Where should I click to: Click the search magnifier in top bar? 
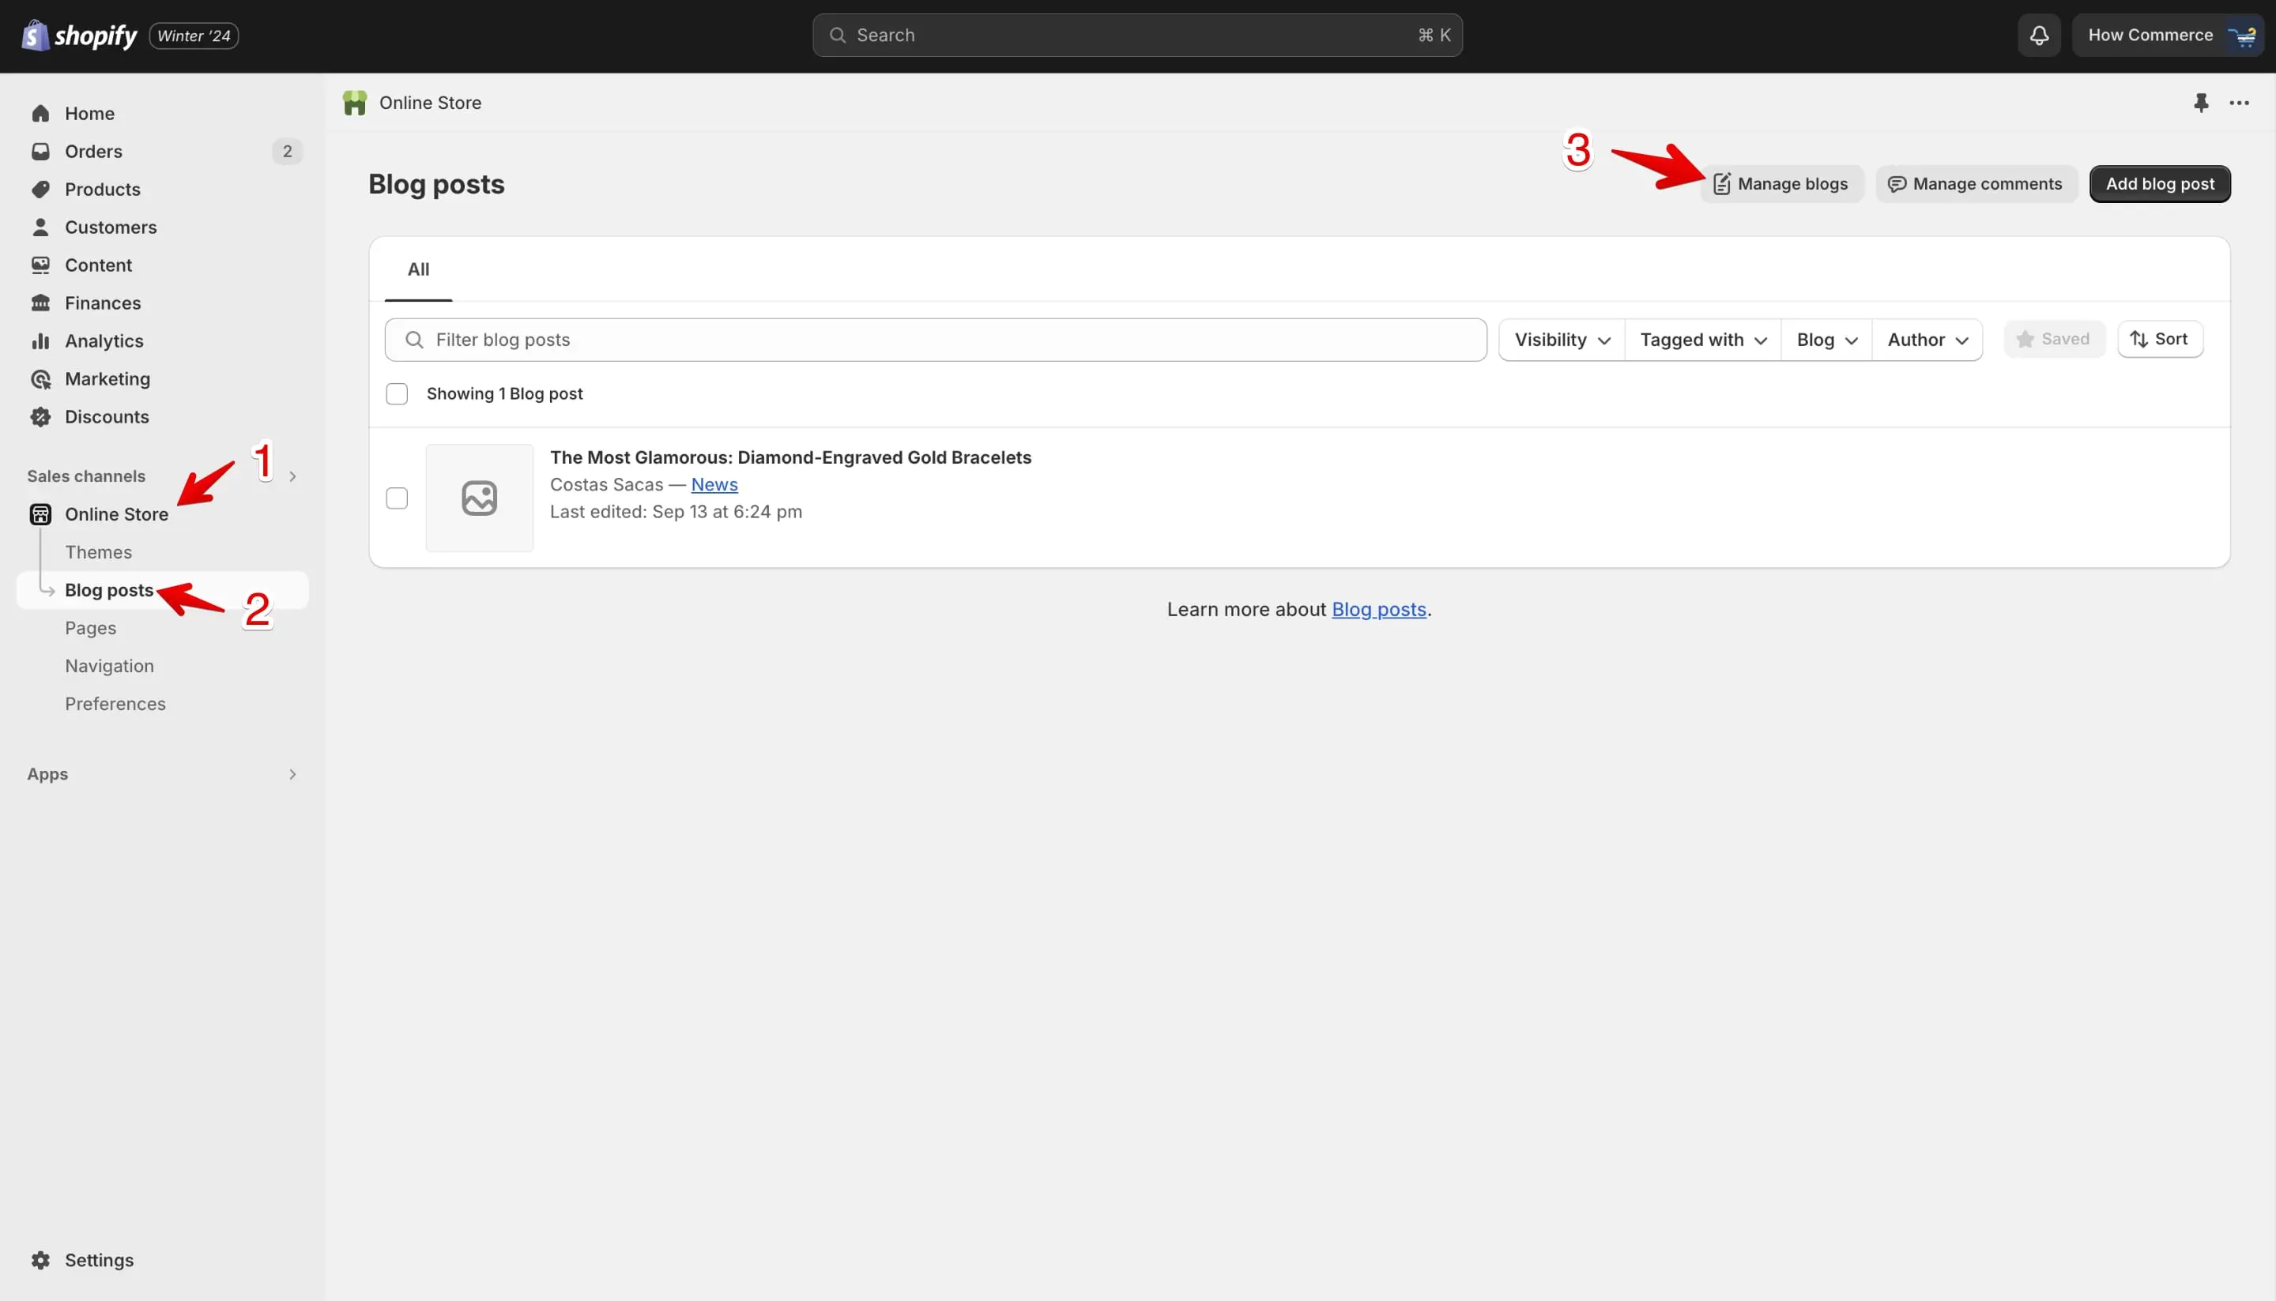point(838,35)
